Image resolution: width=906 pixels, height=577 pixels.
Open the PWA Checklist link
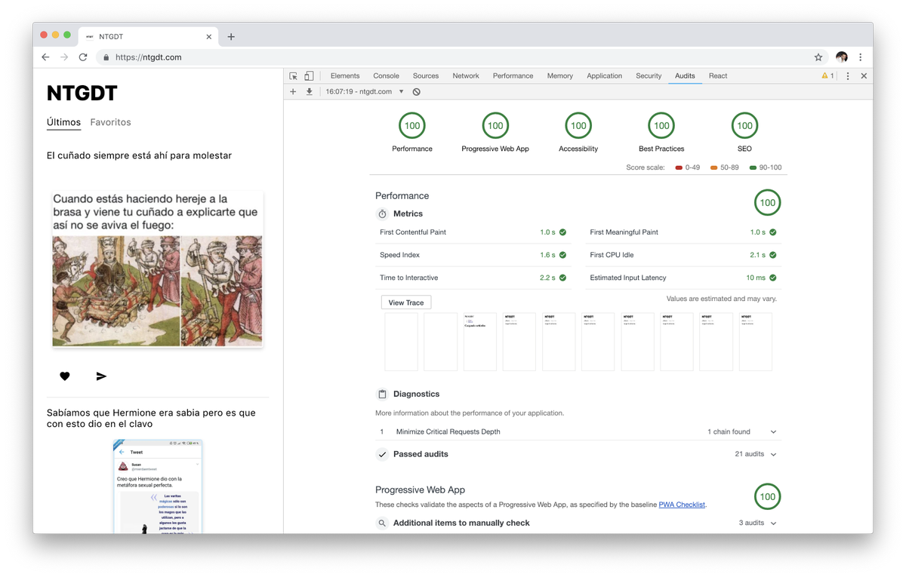point(682,505)
